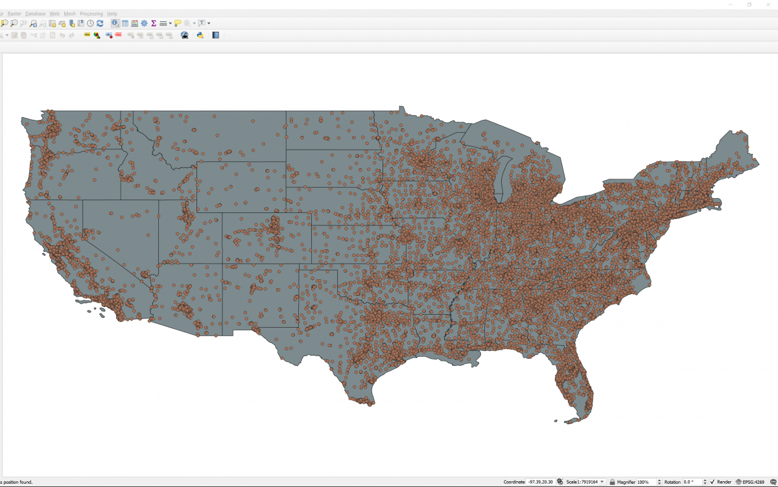This screenshot has width=778, height=487.
Task: Open the Measure tool dropdown arrow
Action: pos(170,23)
